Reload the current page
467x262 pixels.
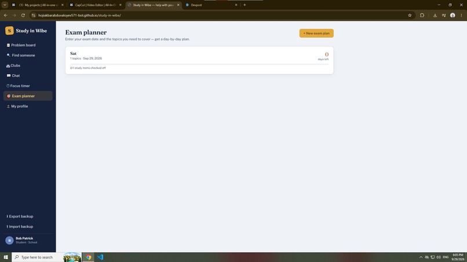coord(23,16)
